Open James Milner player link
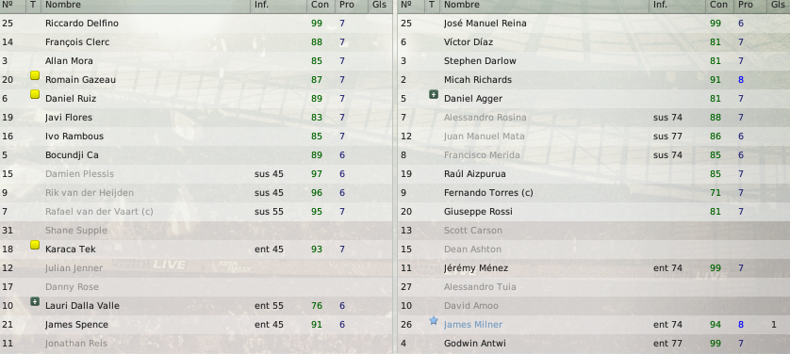Viewport: 790px width, 354px height. pyautogui.click(x=473, y=325)
